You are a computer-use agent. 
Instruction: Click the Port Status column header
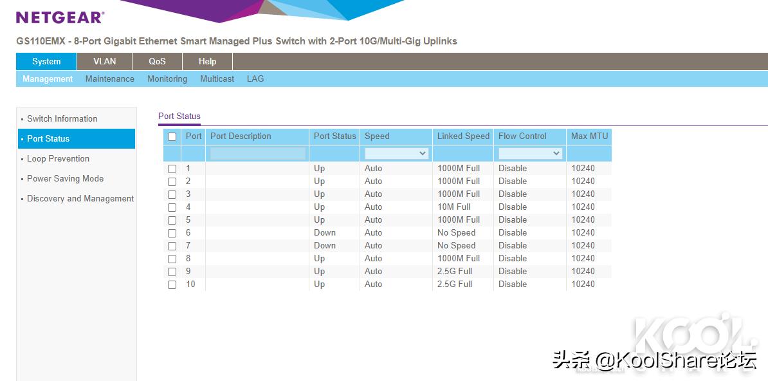pos(335,136)
